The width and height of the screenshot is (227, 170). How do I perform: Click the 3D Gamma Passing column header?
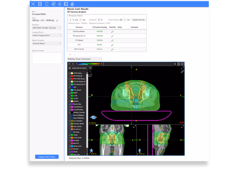[100, 27]
